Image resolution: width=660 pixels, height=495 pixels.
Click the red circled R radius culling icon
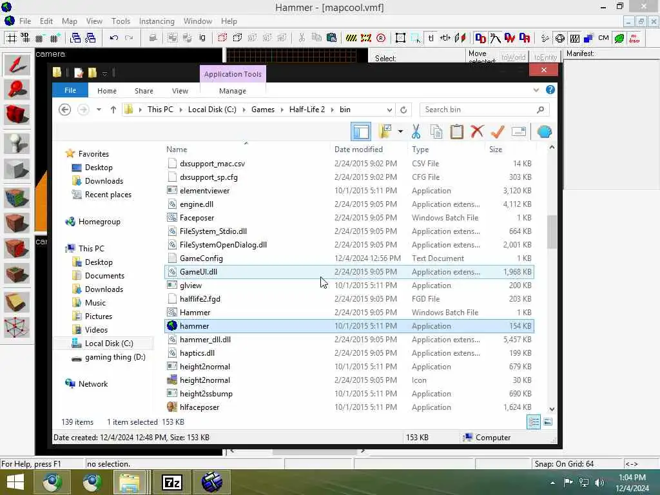pyautogui.click(x=381, y=38)
